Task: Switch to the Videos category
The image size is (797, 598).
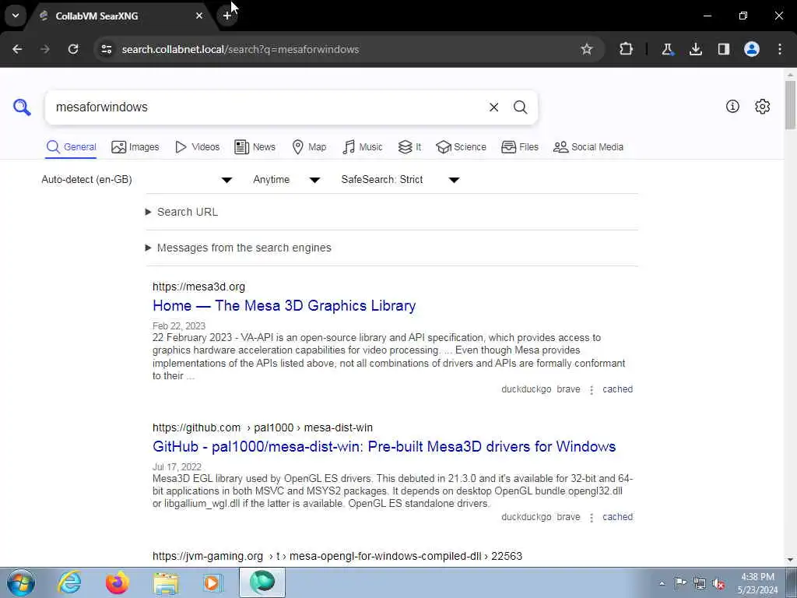Action: point(197,147)
